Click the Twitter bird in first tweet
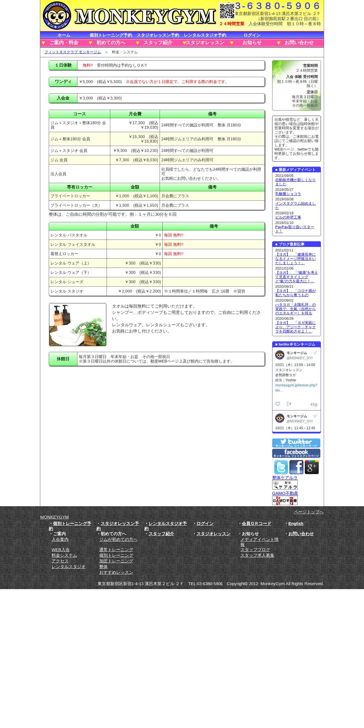Image resolution: width=364 pixels, height=728 pixels. pos(315,353)
